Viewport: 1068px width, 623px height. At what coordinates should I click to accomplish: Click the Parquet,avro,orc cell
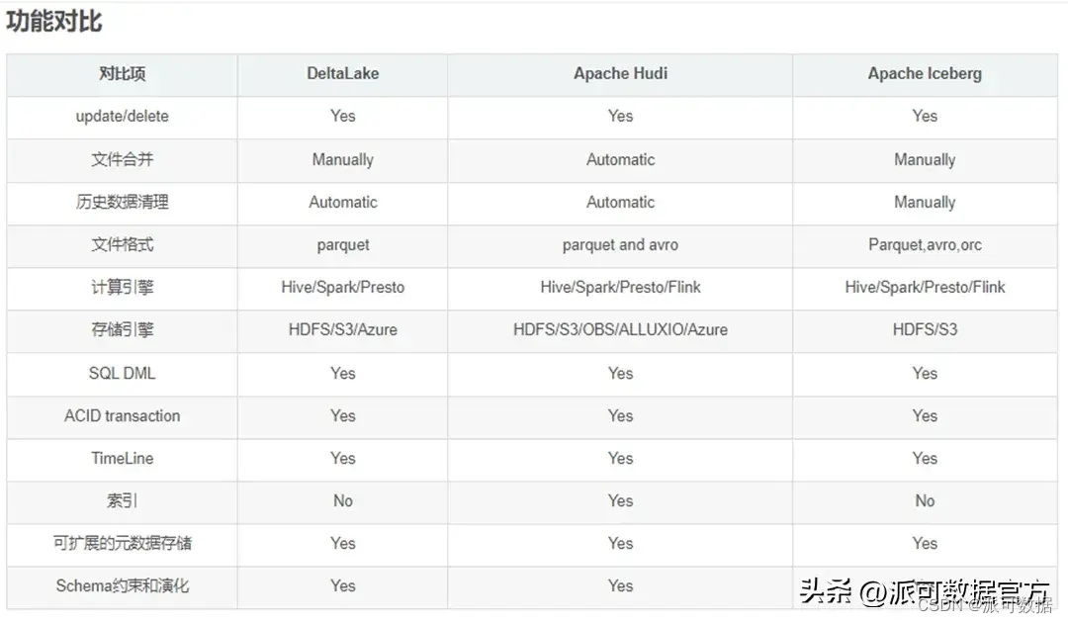tap(925, 245)
